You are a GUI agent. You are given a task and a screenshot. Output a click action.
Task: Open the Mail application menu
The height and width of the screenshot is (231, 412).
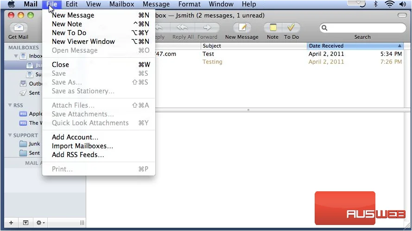tap(31, 4)
